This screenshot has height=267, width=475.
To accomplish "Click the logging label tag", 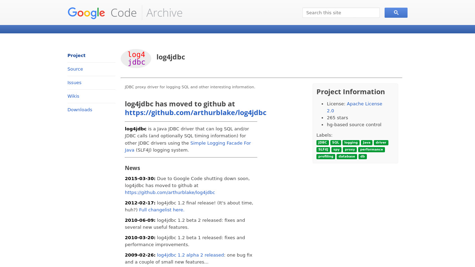I will 351,143.
